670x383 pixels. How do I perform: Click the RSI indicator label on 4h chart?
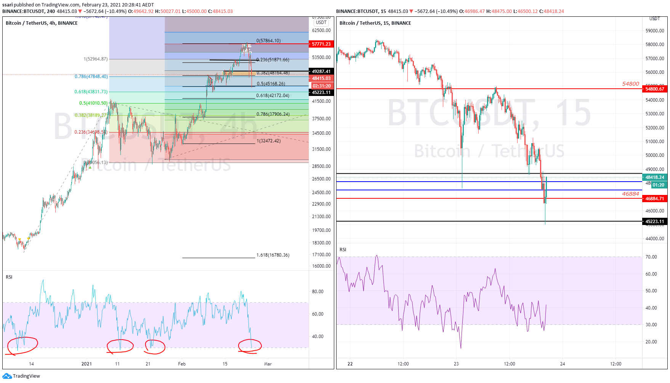point(9,277)
